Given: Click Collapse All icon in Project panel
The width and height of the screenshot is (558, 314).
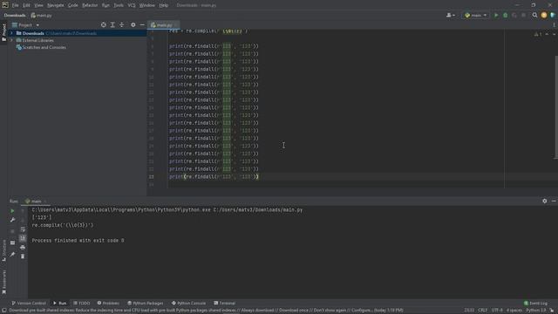Looking at the screenshot, I should click(x=122, y=25).
